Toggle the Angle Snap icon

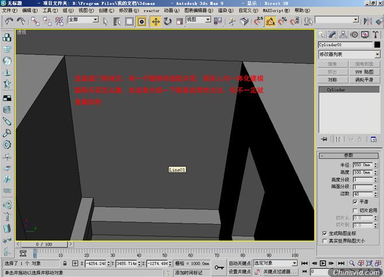(271, 22)
